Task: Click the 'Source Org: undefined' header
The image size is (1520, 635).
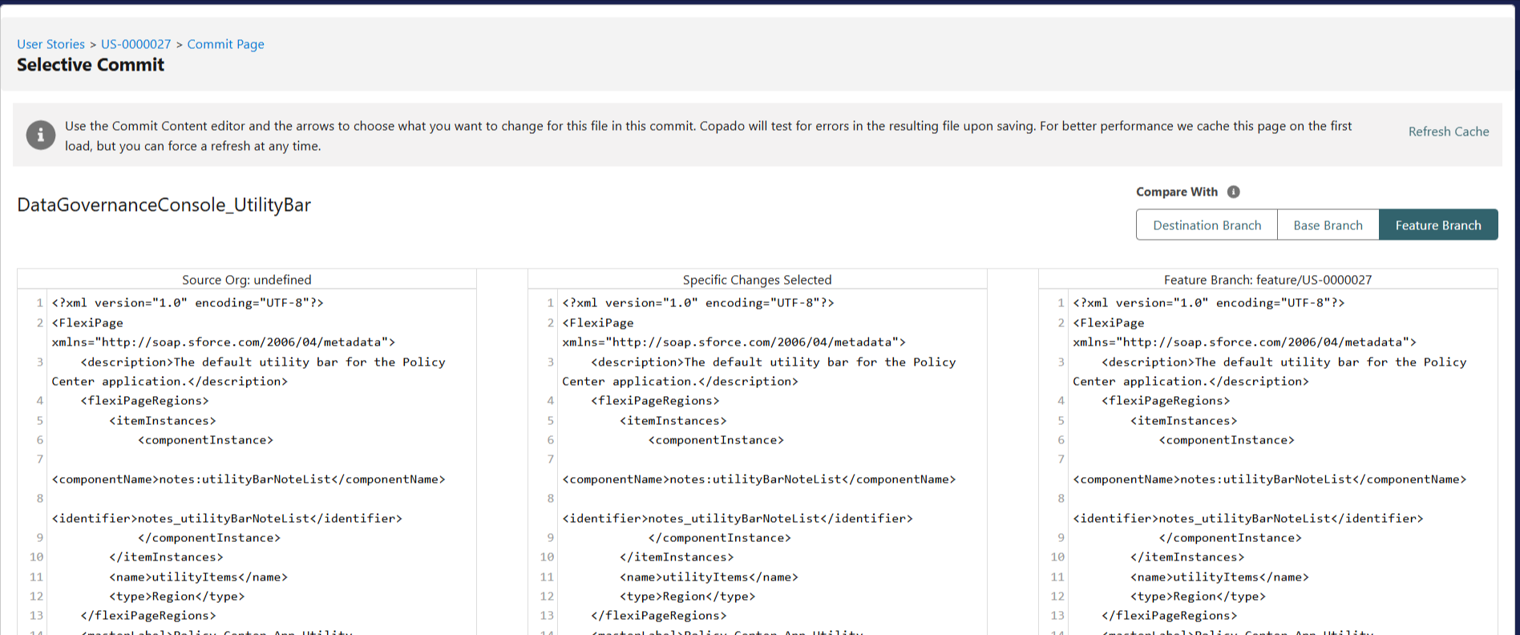Action: point(247,280)
